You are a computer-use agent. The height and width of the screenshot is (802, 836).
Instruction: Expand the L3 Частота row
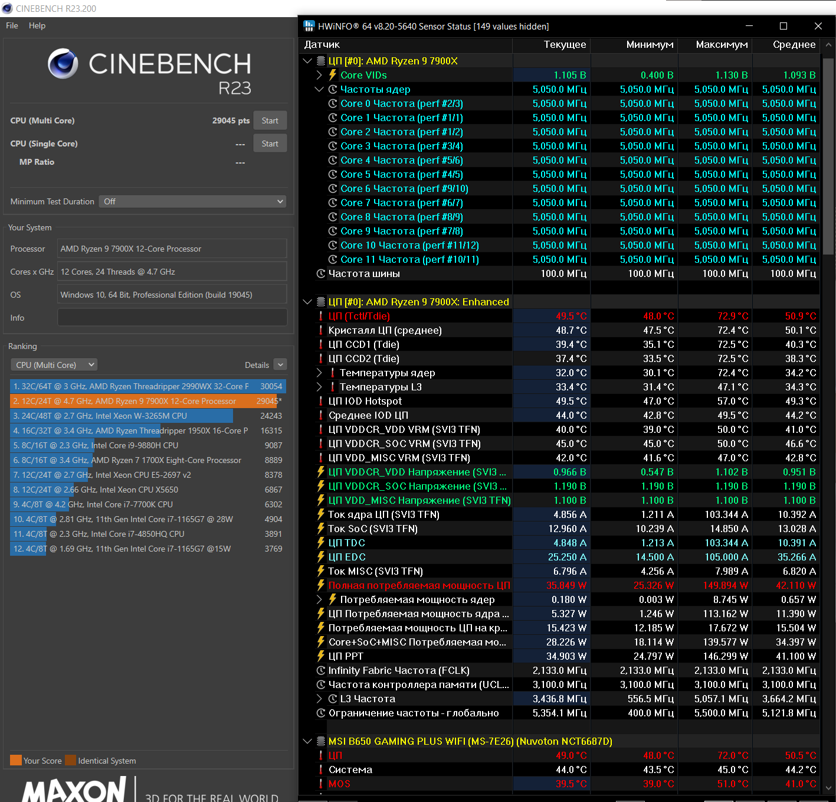[319, 699]
